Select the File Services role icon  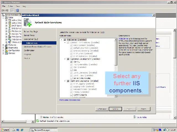click(x=10, y=31)
